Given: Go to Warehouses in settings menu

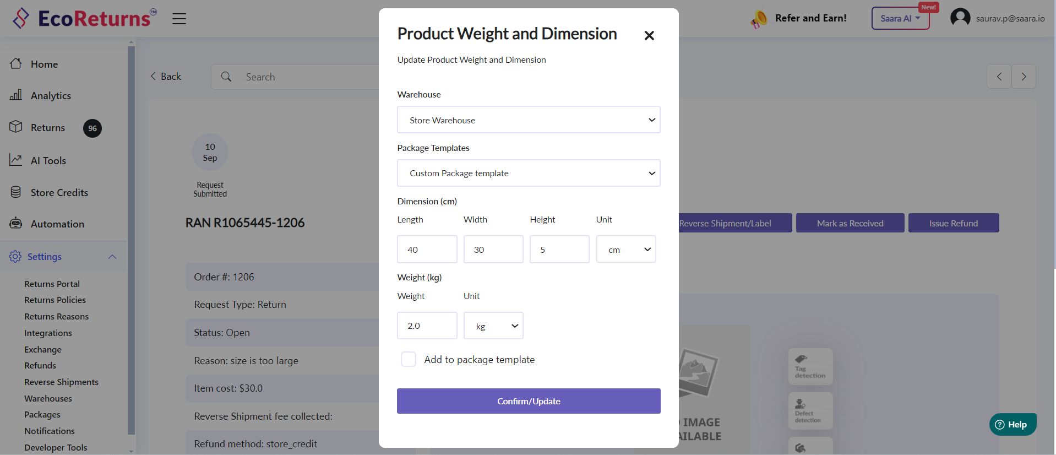Looking at the screenshot, I should 48,398.
